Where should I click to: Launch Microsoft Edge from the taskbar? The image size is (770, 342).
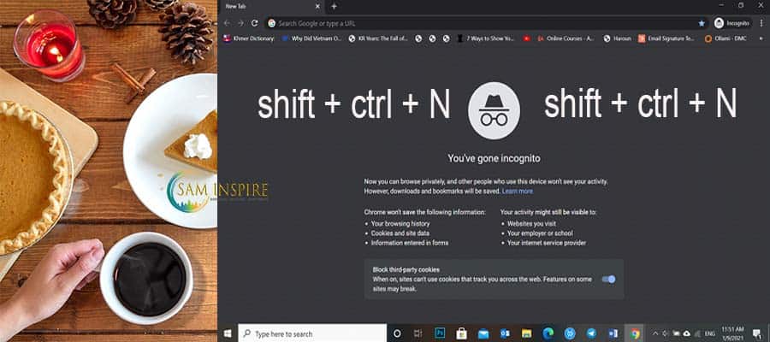548,333
